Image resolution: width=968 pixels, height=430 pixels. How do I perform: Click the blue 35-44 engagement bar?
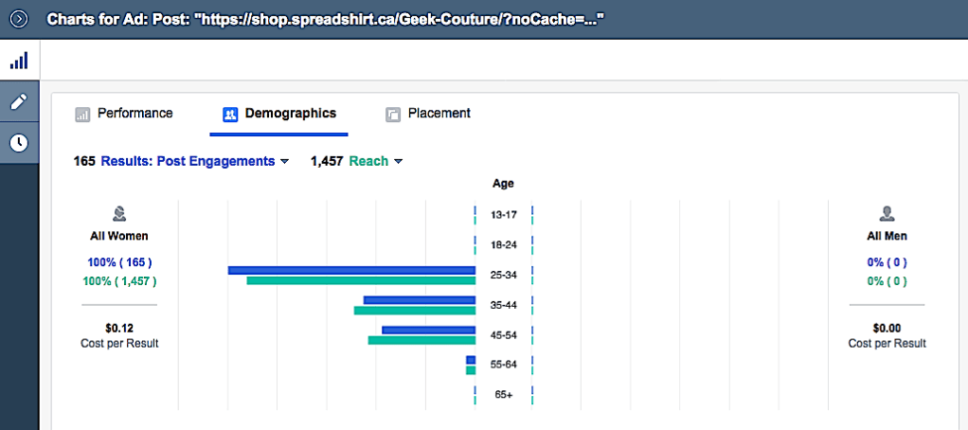(419, 300)
